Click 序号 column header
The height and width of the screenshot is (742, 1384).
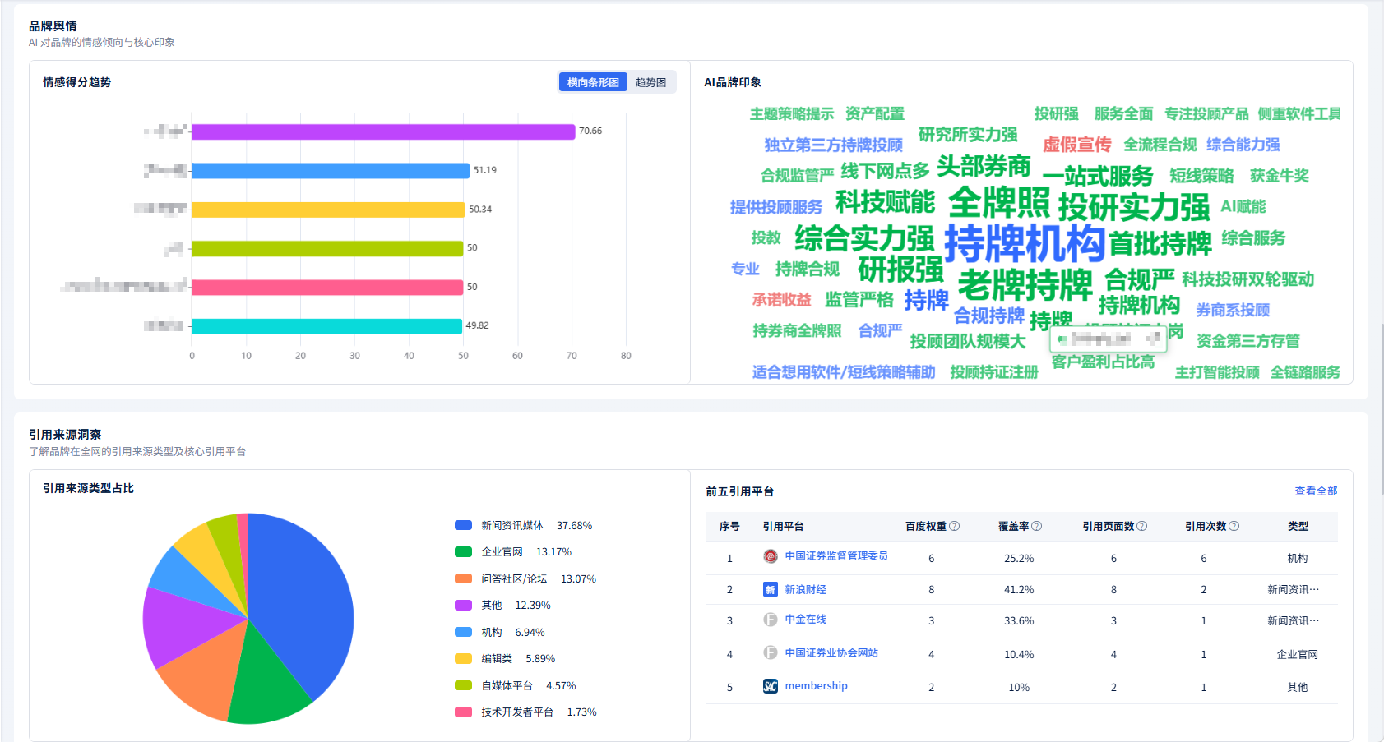pyautogui.click(x=729, y=526)
